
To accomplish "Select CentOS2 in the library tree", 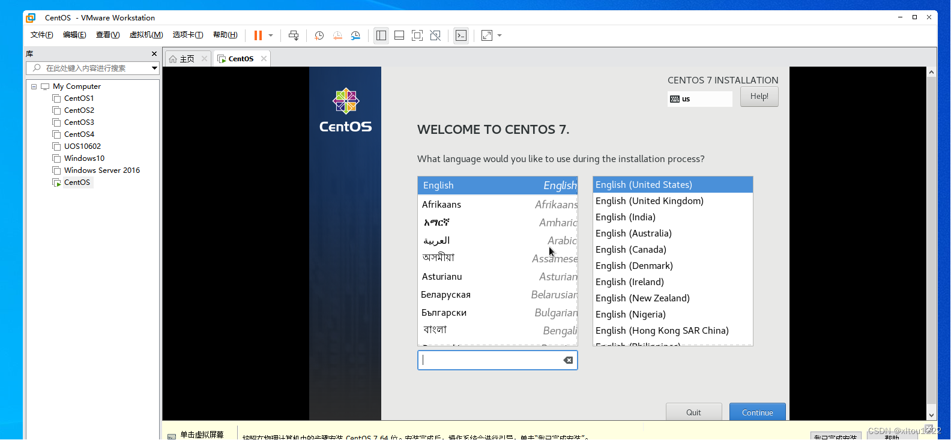I will (x=79, y=110).
